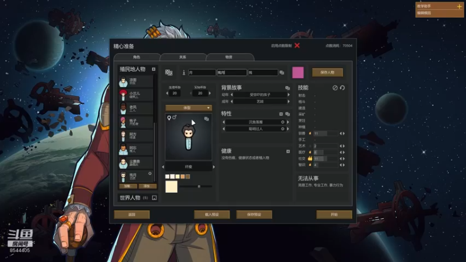466x262 pixels.
Task: Remove the first trait 沉鱼落雁 with circle-x
Action: tap(283, 122)
